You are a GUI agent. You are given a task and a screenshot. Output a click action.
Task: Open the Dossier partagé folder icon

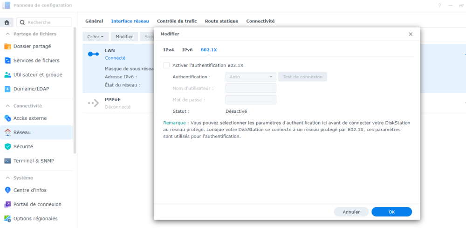[7, 46]
